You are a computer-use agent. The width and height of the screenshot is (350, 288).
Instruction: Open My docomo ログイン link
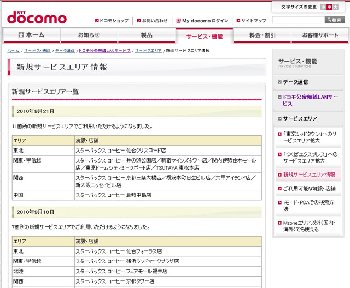(x=205, y=21)
